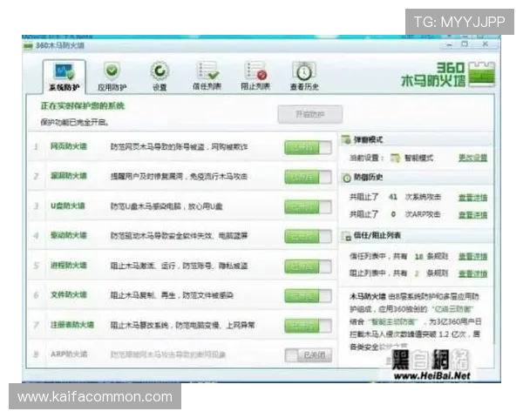The height and width of the screenshot is (418, 523).
Task: Select the 注册表防火墙 label
Action: point(72,325)
